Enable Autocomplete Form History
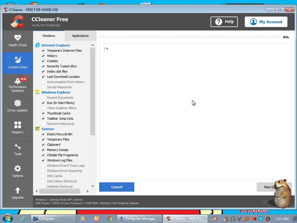This screenshot has width=297, height=223. click(43, 82)
